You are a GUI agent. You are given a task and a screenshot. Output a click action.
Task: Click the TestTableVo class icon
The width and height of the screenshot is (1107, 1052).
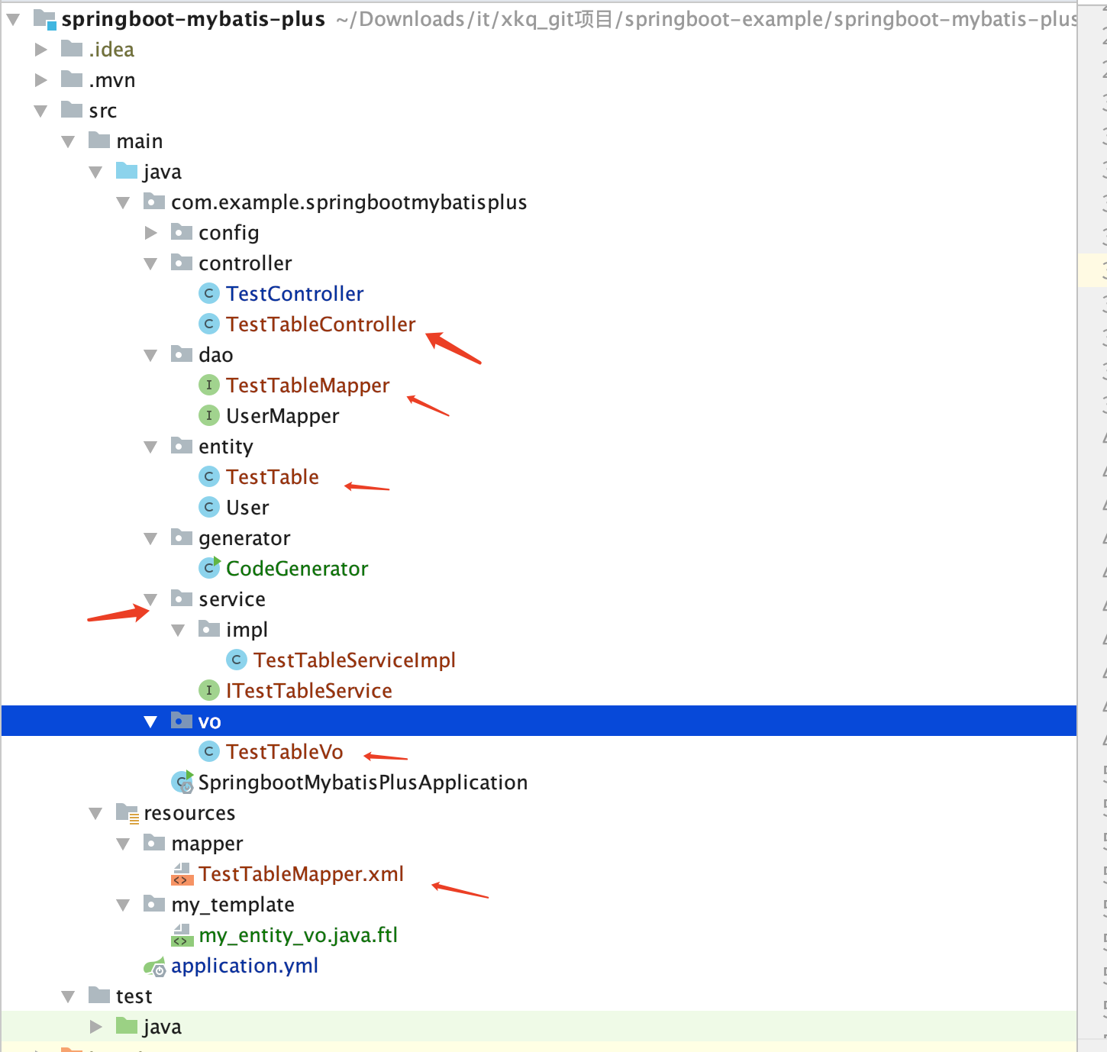point(209,751)
